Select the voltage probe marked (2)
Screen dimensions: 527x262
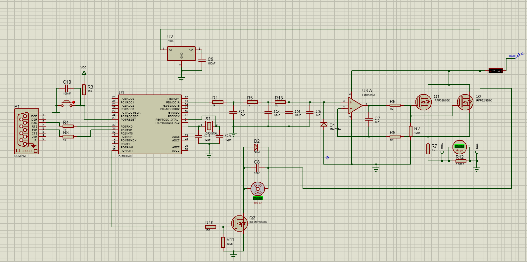(518, 56)
